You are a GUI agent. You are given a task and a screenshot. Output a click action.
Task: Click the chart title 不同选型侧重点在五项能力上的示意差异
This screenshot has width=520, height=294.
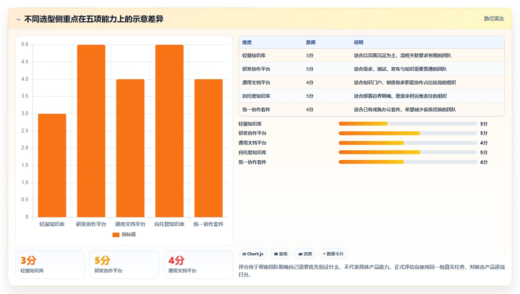(x=94, y=19)
